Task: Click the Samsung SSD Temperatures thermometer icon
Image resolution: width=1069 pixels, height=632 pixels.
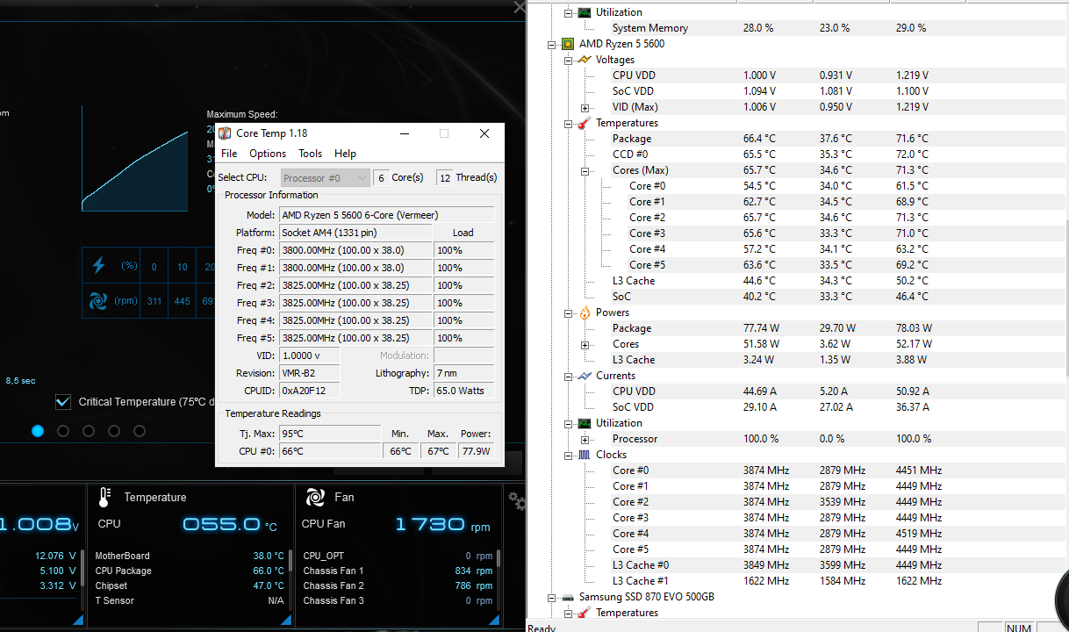Action: point(585,613)
